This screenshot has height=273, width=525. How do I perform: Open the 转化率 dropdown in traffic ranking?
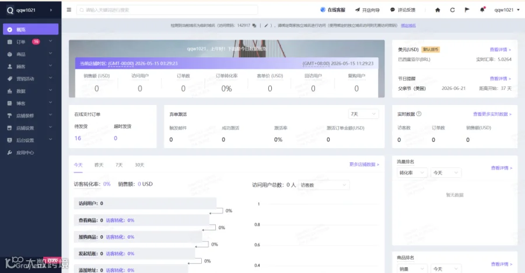[412, 173]
